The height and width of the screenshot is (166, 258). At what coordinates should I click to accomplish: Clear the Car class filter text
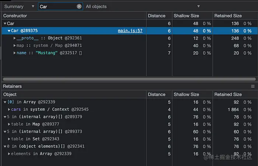point(79,7)
